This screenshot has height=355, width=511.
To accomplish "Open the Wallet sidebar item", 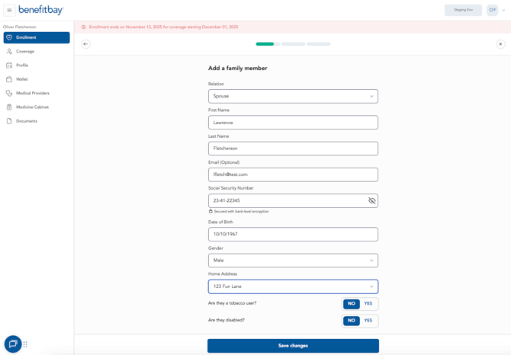I will tap(22, 79).
